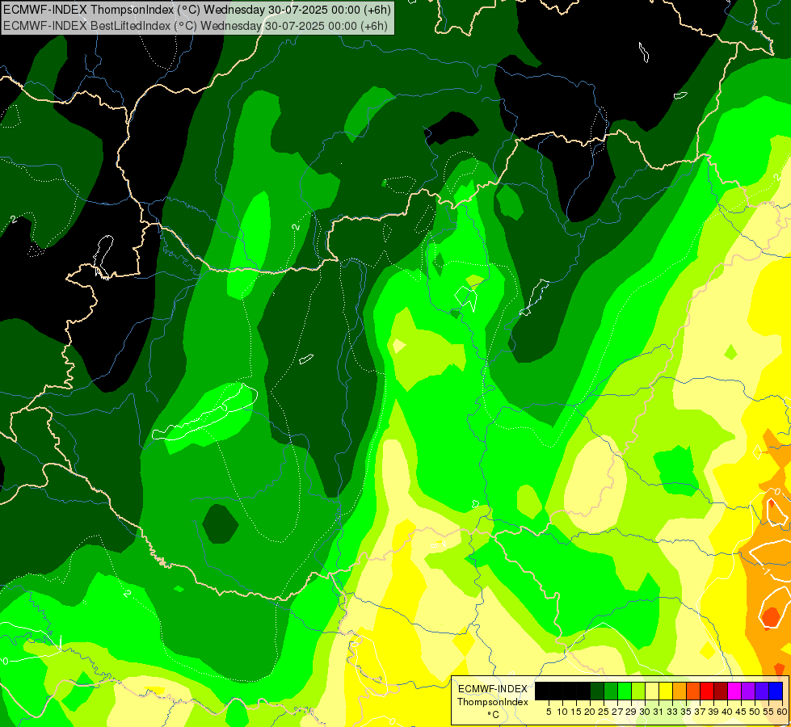791x727 pixels.
Task: Click the medium green 25–27 legend swatch
Action: pyautogui.click(x=611, y=691)
